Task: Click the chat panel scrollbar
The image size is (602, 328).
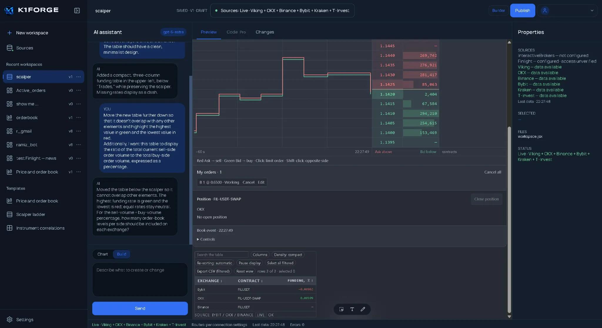Action: pyautogui.click(x=190, y=160)
